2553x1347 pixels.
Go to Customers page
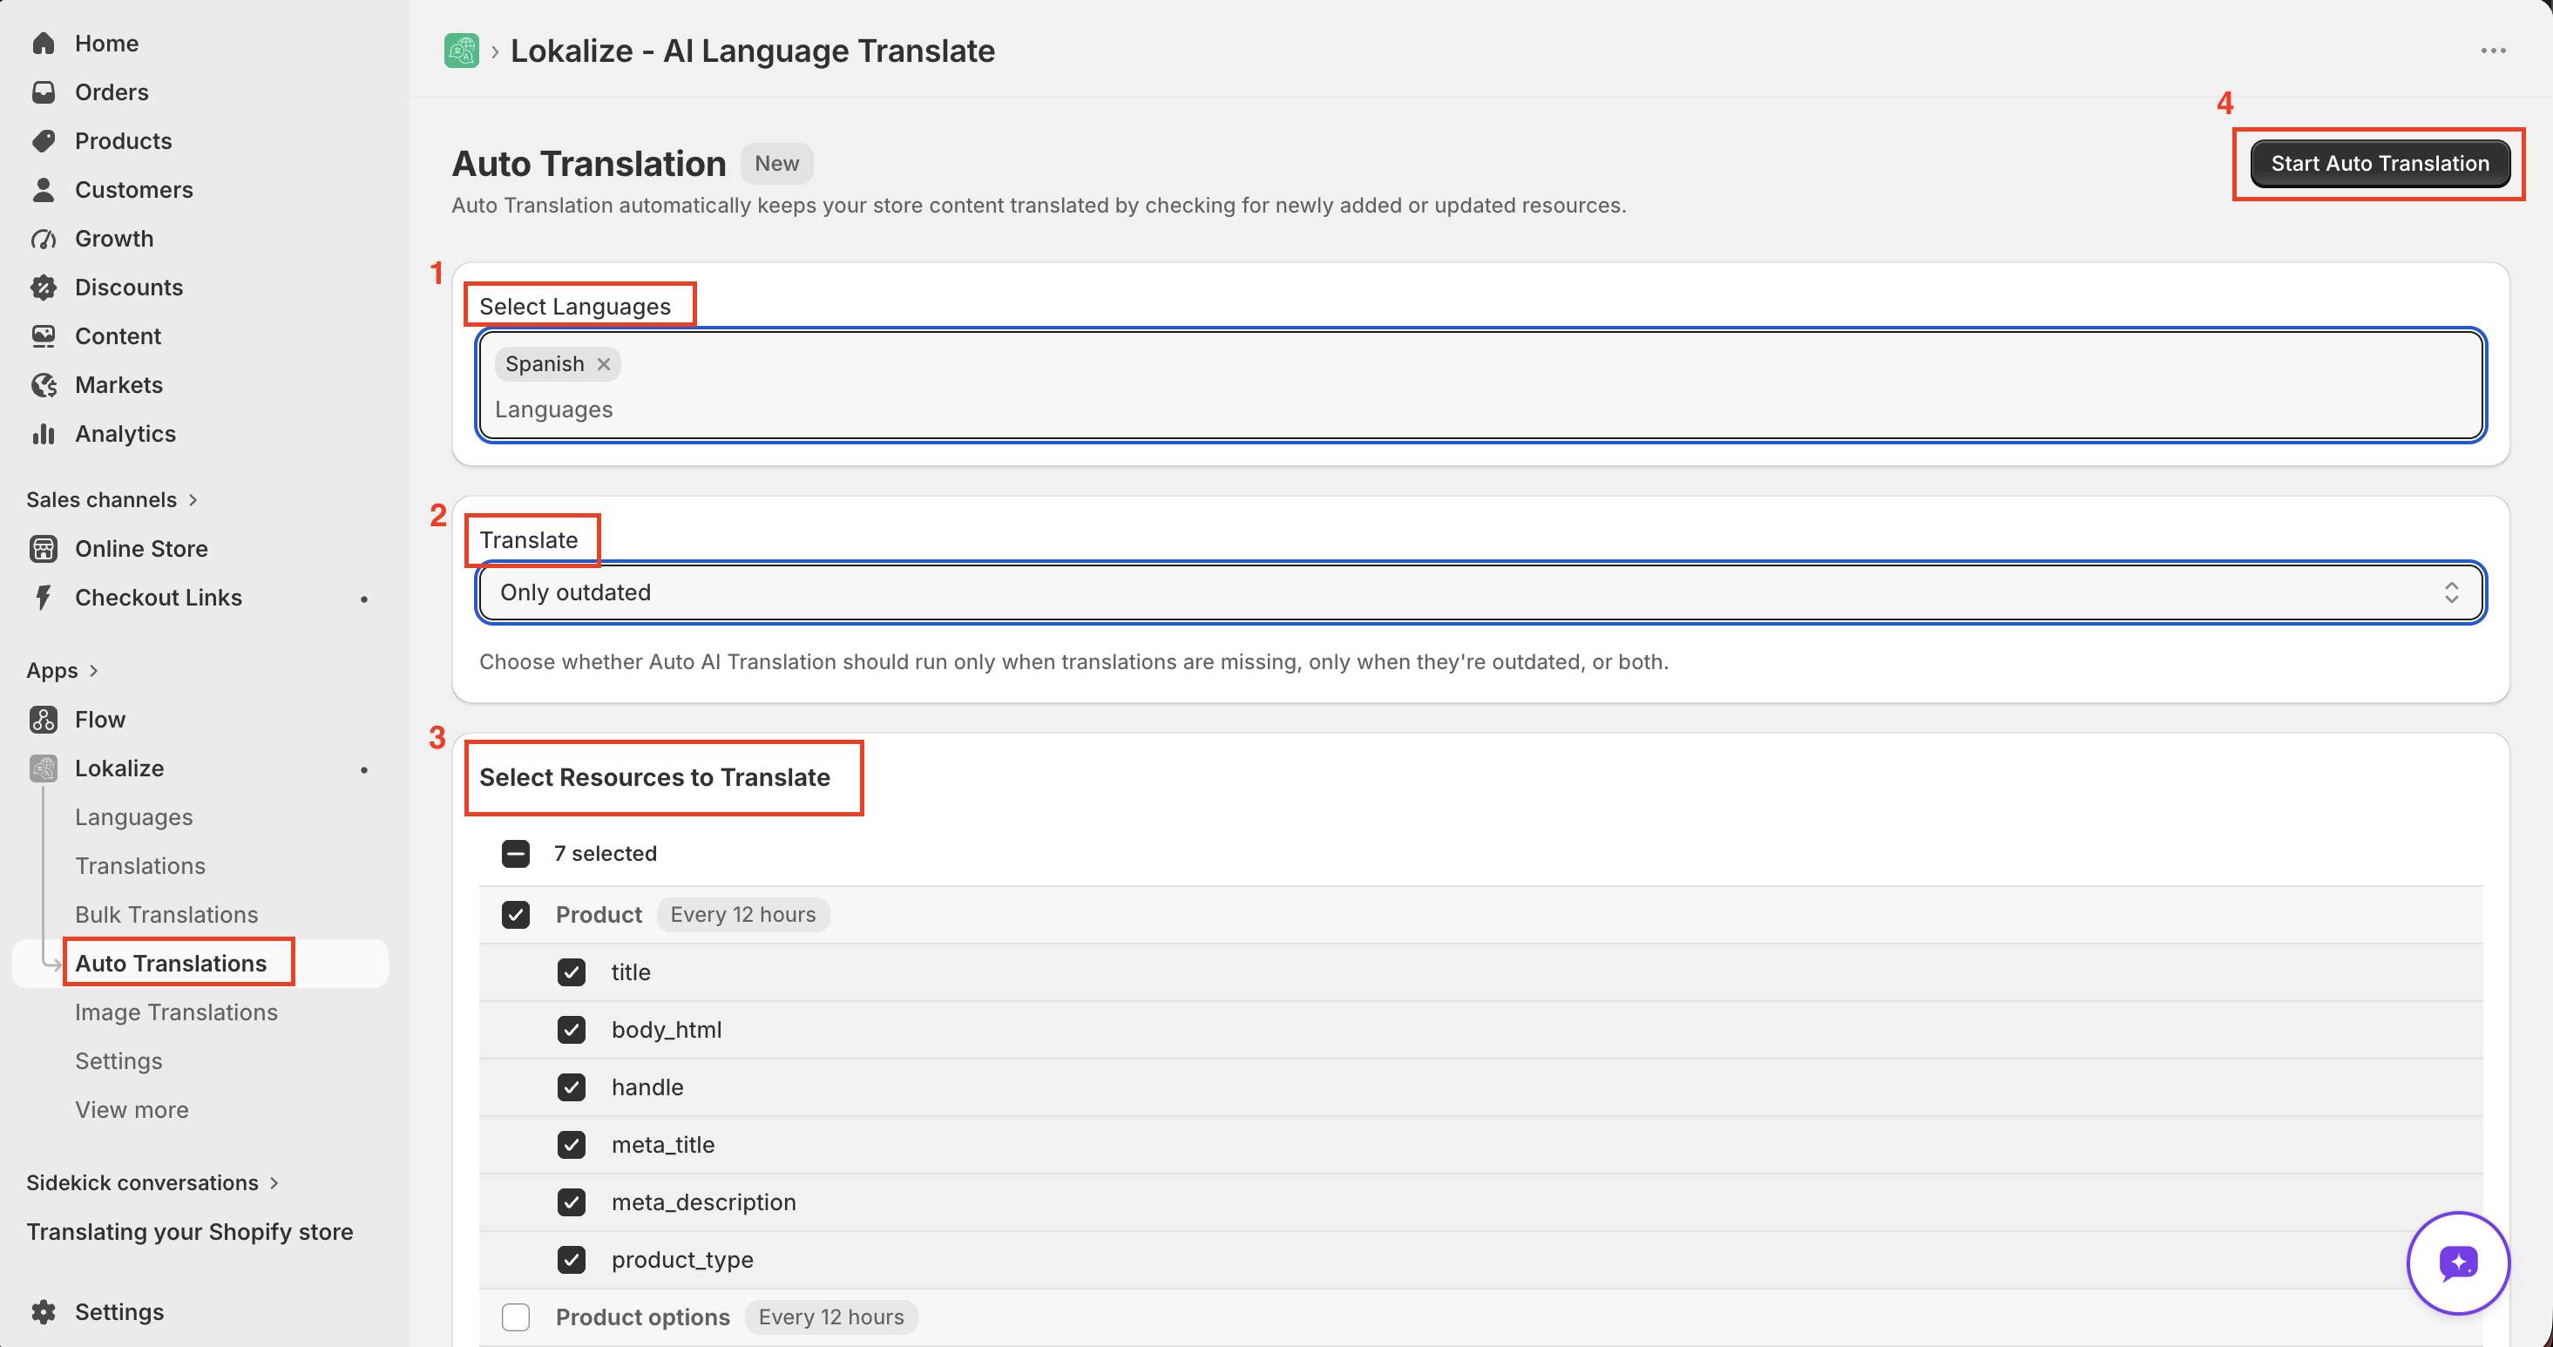pos(134,189)
